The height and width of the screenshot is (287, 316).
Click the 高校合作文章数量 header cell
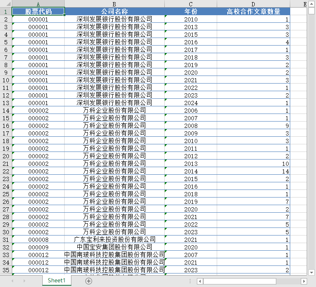253,11
